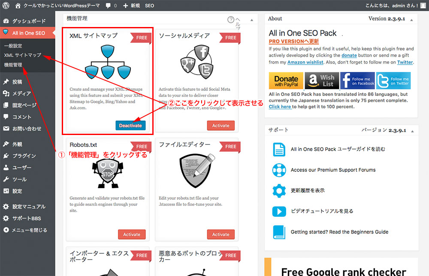Click the 固定ページ pages icon

pyautogui.click(x=6, y=105)
